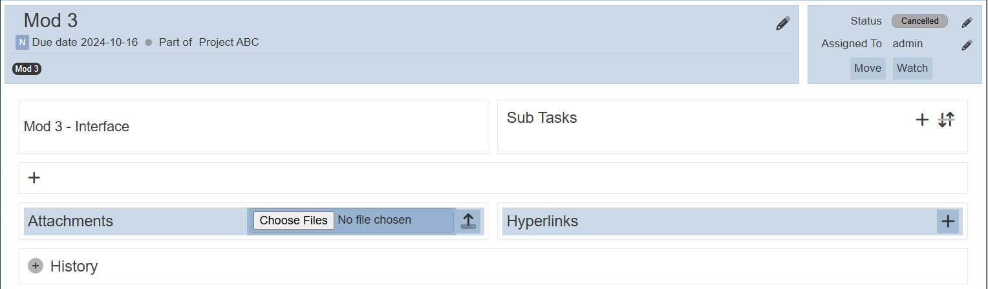Click the Cancelled status badge
The height and width of the screenshot is (289, 988).
pos(919,21)
